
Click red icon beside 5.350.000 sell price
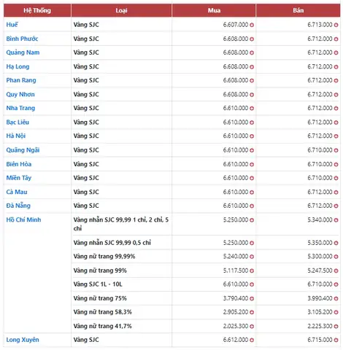tap(336, 243)
